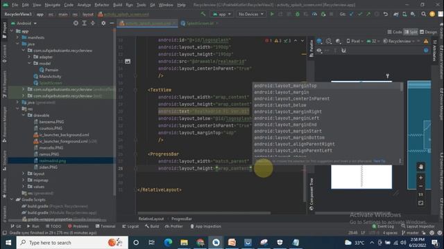Click the build hammer icon in toolbar
The width and height of the screenshot is (444, 249).
point(203,14)
